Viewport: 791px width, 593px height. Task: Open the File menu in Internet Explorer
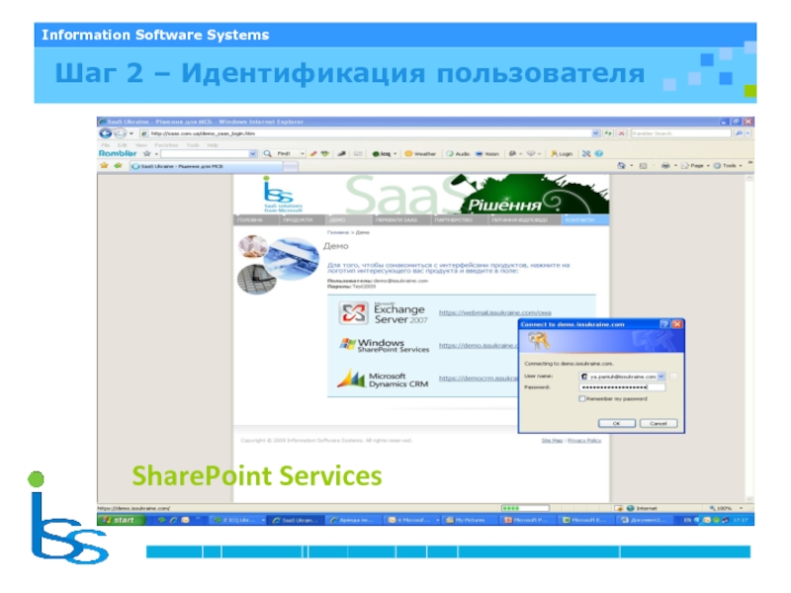coord(106,144)
